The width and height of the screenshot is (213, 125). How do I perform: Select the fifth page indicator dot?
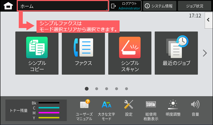[x=127, y=89]
